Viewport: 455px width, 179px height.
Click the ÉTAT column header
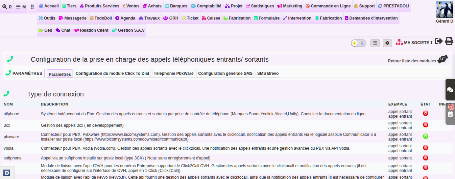(426, 104)
